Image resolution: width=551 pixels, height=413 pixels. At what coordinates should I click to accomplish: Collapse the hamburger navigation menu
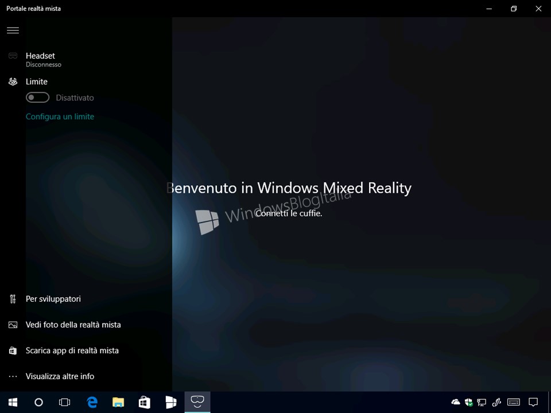pos(13,30)
